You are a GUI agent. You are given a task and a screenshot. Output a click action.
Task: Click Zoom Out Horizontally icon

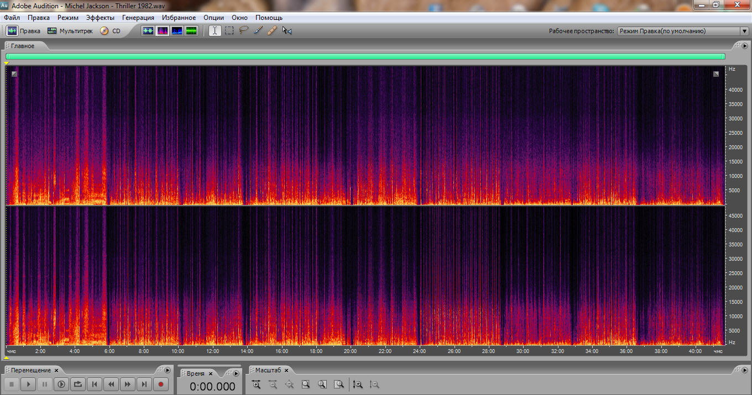click(x=273, y=384)
